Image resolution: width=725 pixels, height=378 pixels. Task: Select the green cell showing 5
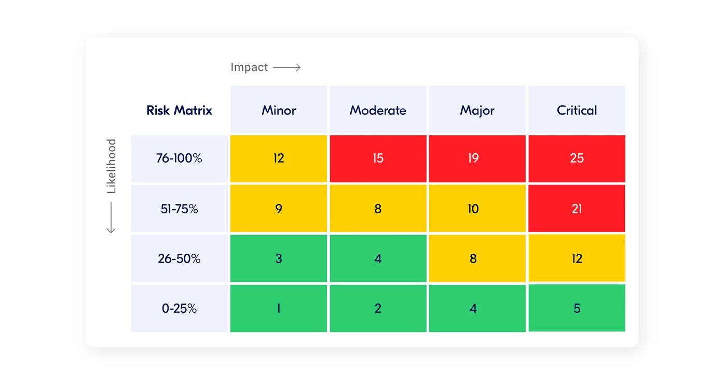pos(577,308)
